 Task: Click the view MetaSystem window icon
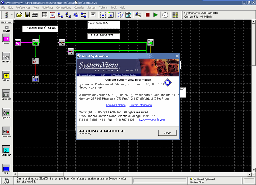click(110, 15)
